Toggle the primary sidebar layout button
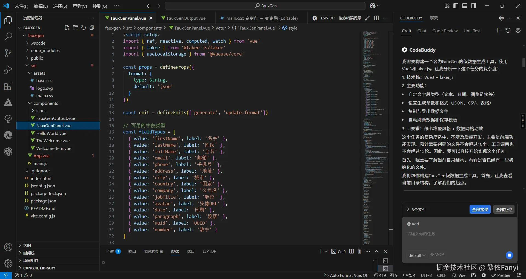 (456, 6)
